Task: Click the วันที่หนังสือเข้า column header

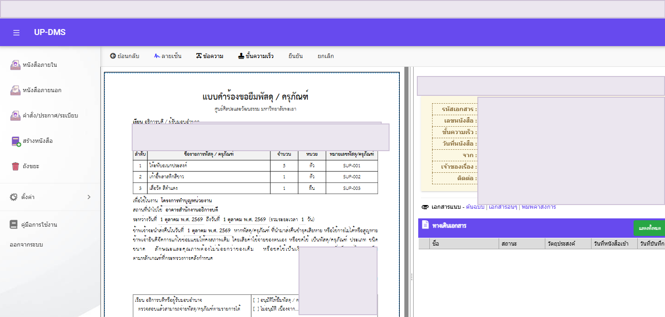Action: 614,244
